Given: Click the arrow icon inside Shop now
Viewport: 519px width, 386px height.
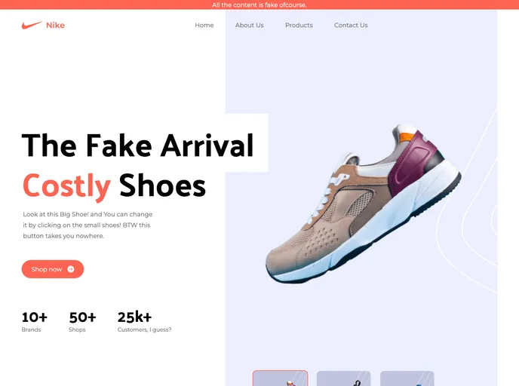Looking at the screenshot, I should 71,269.
